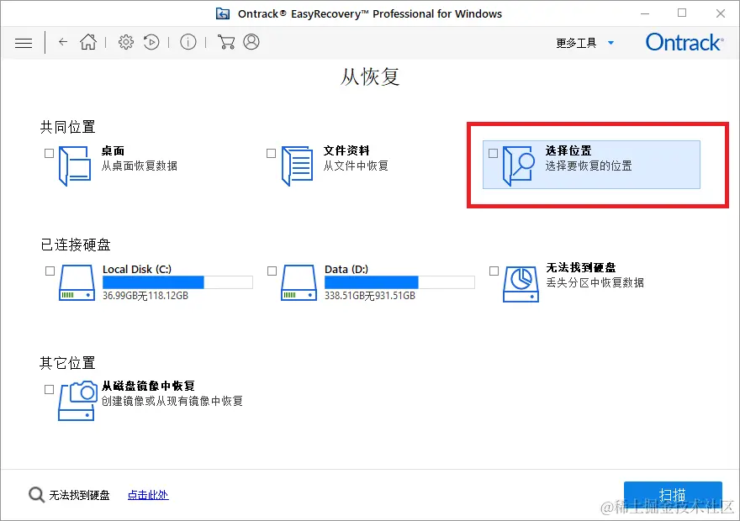Click the 点击此处 link

[x=148, y=495]
